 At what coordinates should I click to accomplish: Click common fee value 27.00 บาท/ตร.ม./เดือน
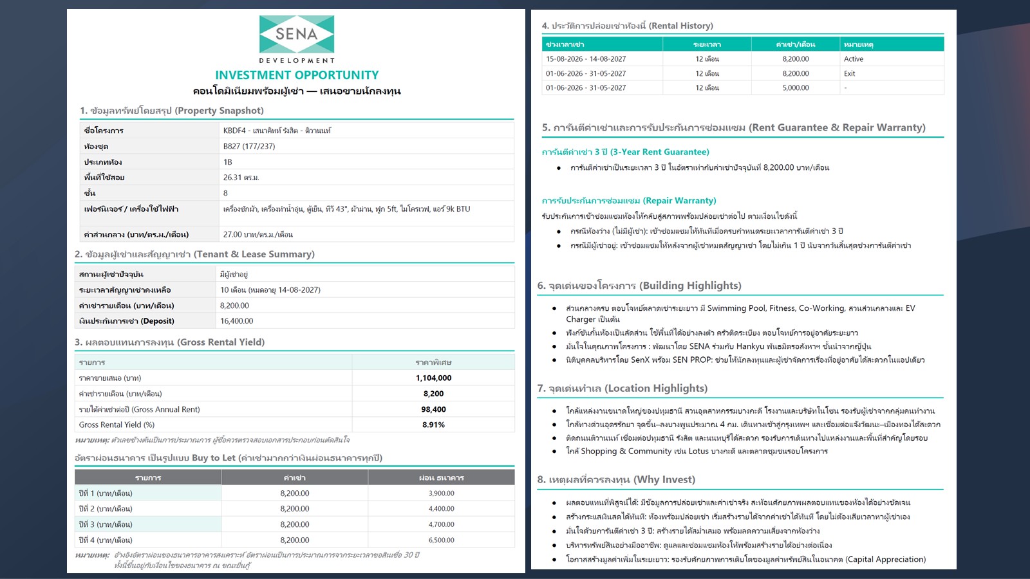point(257,235)
